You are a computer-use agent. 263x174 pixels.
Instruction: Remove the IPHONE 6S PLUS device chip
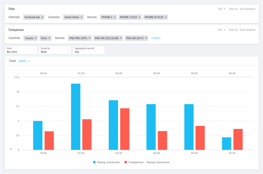tap(165, 17)
